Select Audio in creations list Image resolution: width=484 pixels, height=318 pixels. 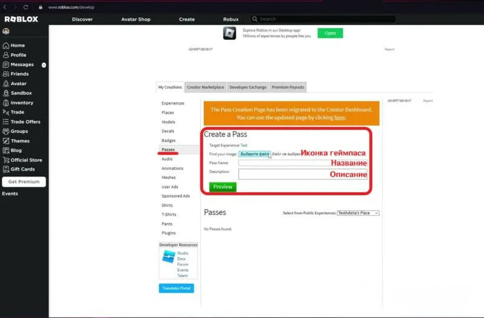[167, 159]
